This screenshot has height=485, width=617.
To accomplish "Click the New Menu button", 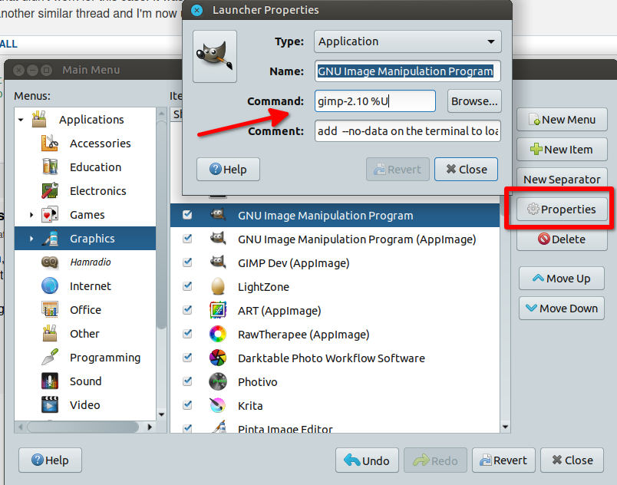I will pos(562,120).
